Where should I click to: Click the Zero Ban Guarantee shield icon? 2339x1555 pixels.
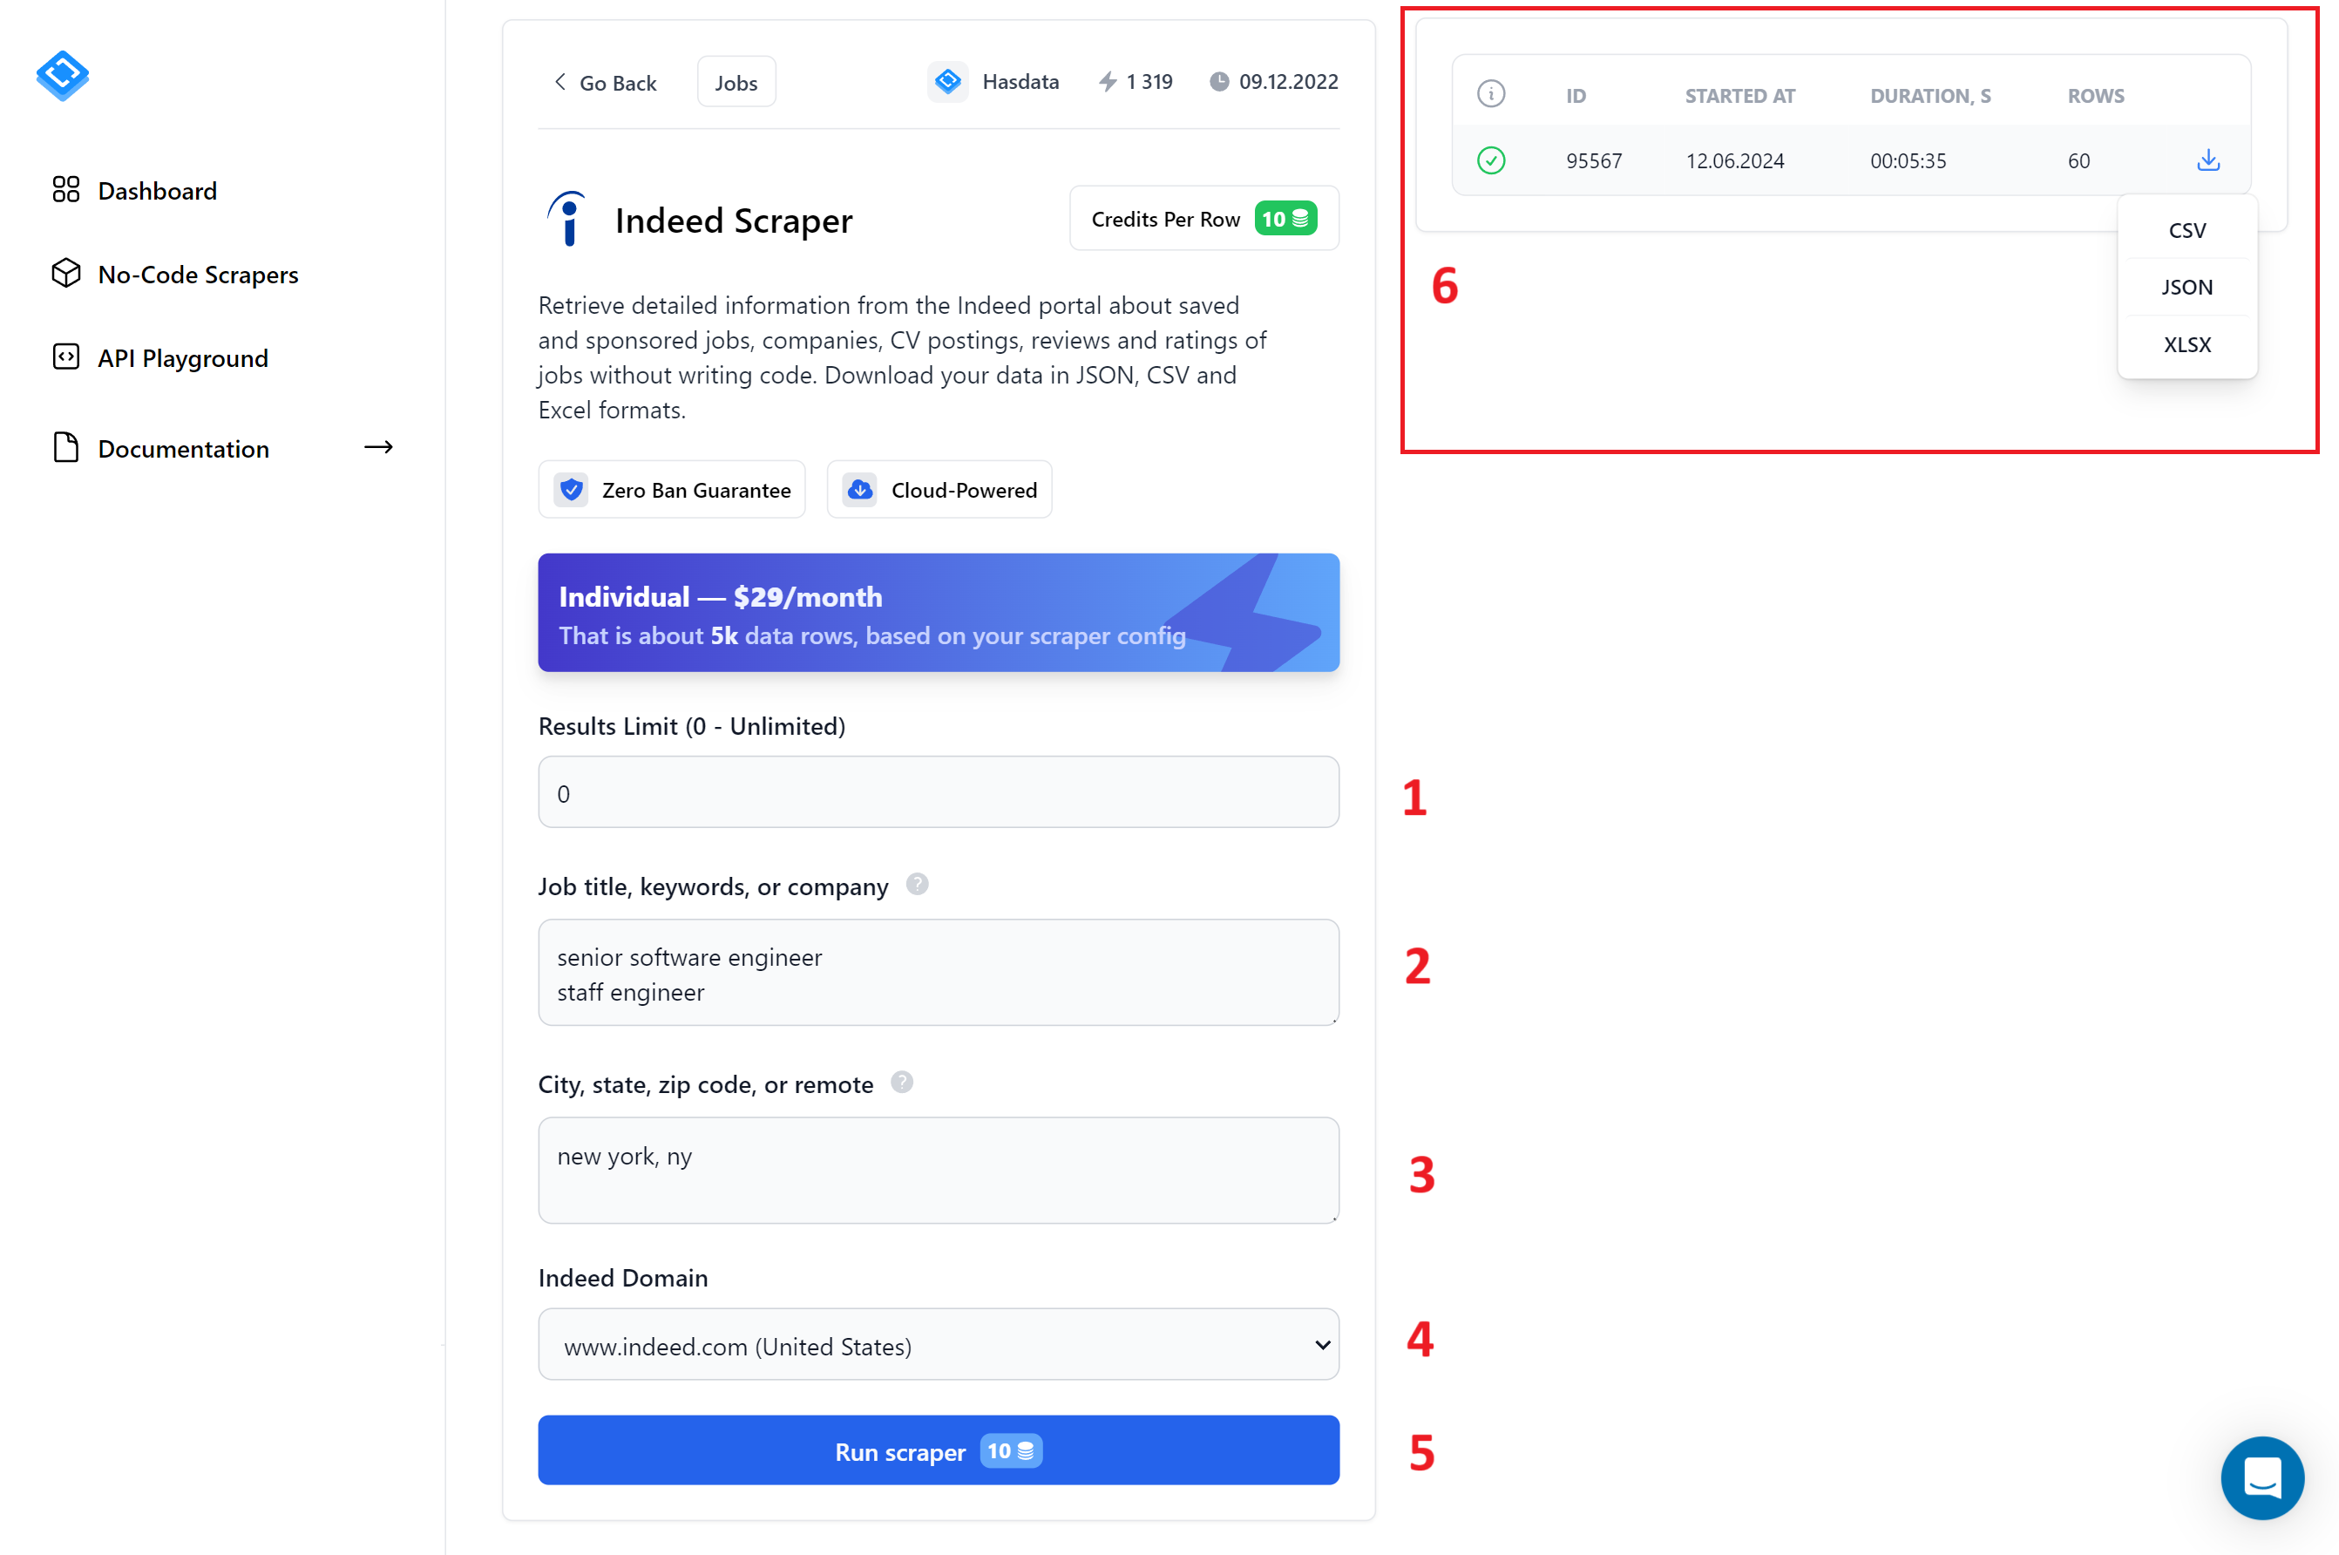tap(571, 489)
